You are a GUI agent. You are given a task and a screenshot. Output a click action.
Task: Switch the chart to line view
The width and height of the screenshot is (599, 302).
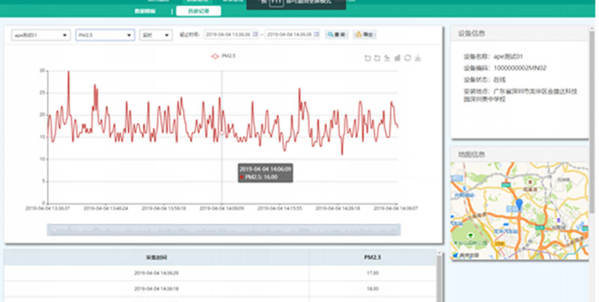click(386, 58)
